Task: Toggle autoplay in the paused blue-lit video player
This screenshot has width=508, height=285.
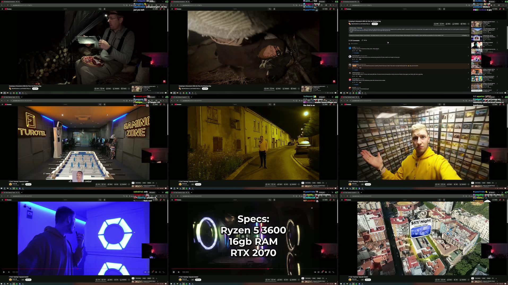Action: [x=145, y=272]
